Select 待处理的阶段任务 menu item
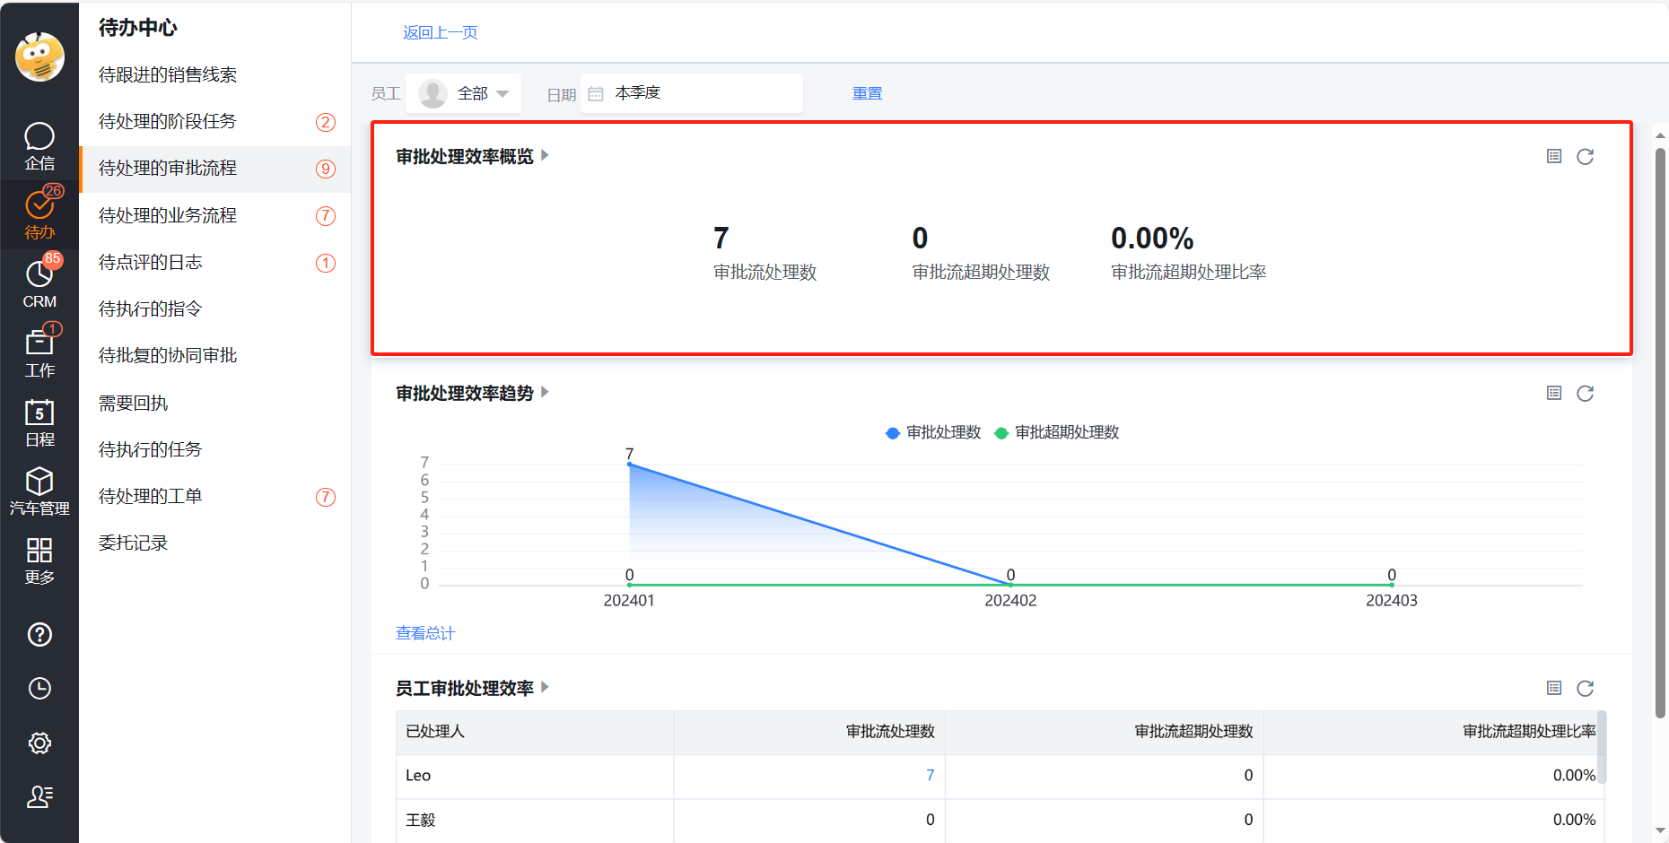This screenshot has width=1669, height=843. [x=215, y=121]
